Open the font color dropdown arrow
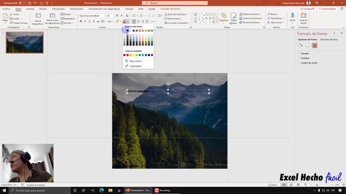346x194 pixels. click(128, 22)
